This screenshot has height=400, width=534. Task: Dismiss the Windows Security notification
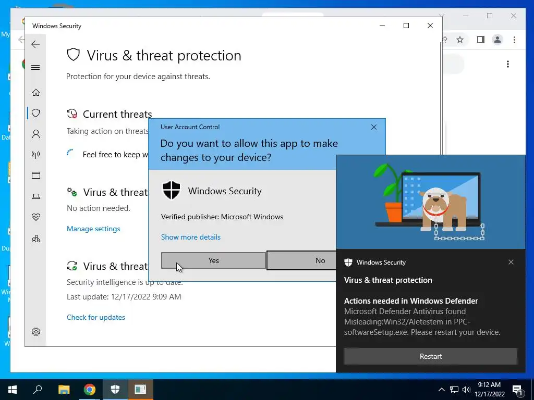coord(511,262)
